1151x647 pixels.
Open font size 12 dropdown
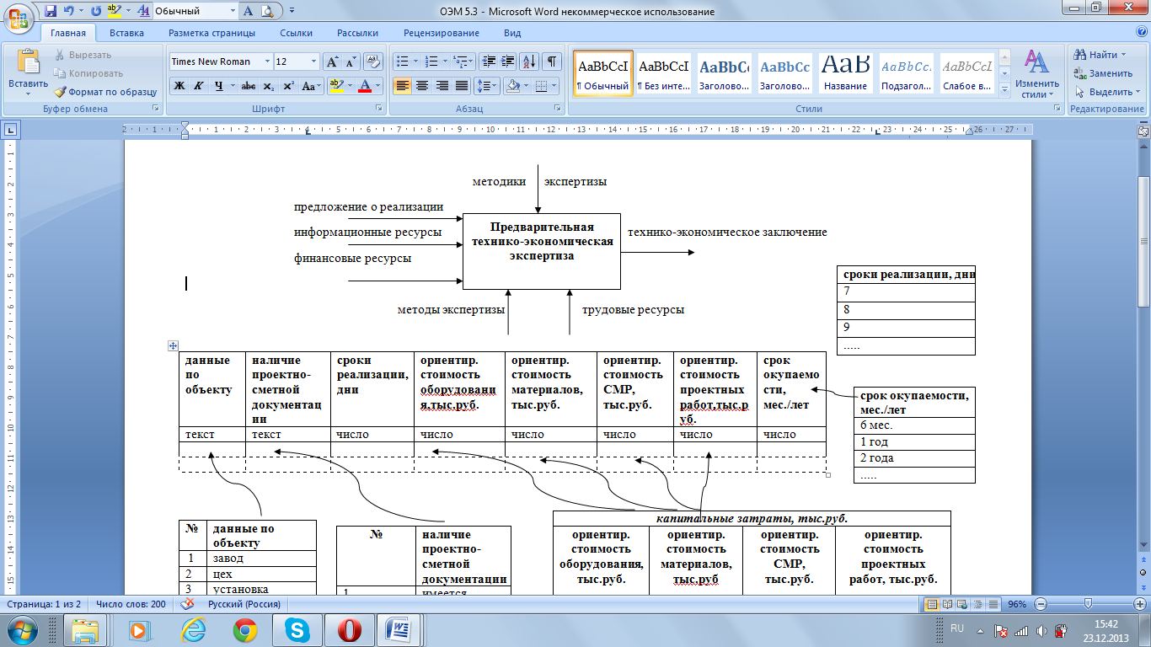tap(314, 61)
